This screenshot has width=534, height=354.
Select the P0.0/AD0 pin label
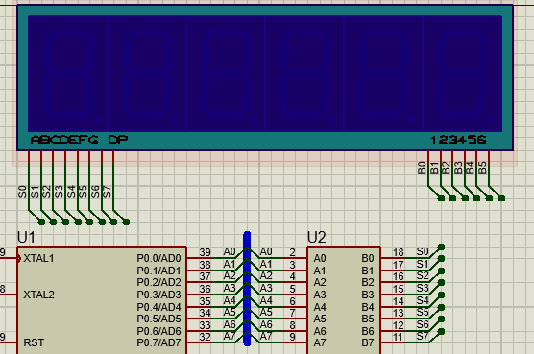pyautogui.click(x=158, y=258)
